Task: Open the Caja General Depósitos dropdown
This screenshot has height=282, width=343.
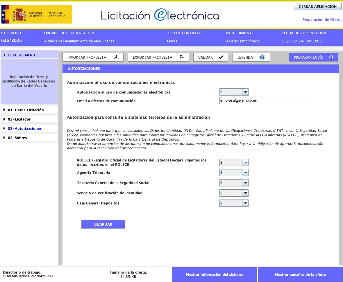Action: click(x=234, y=203)
